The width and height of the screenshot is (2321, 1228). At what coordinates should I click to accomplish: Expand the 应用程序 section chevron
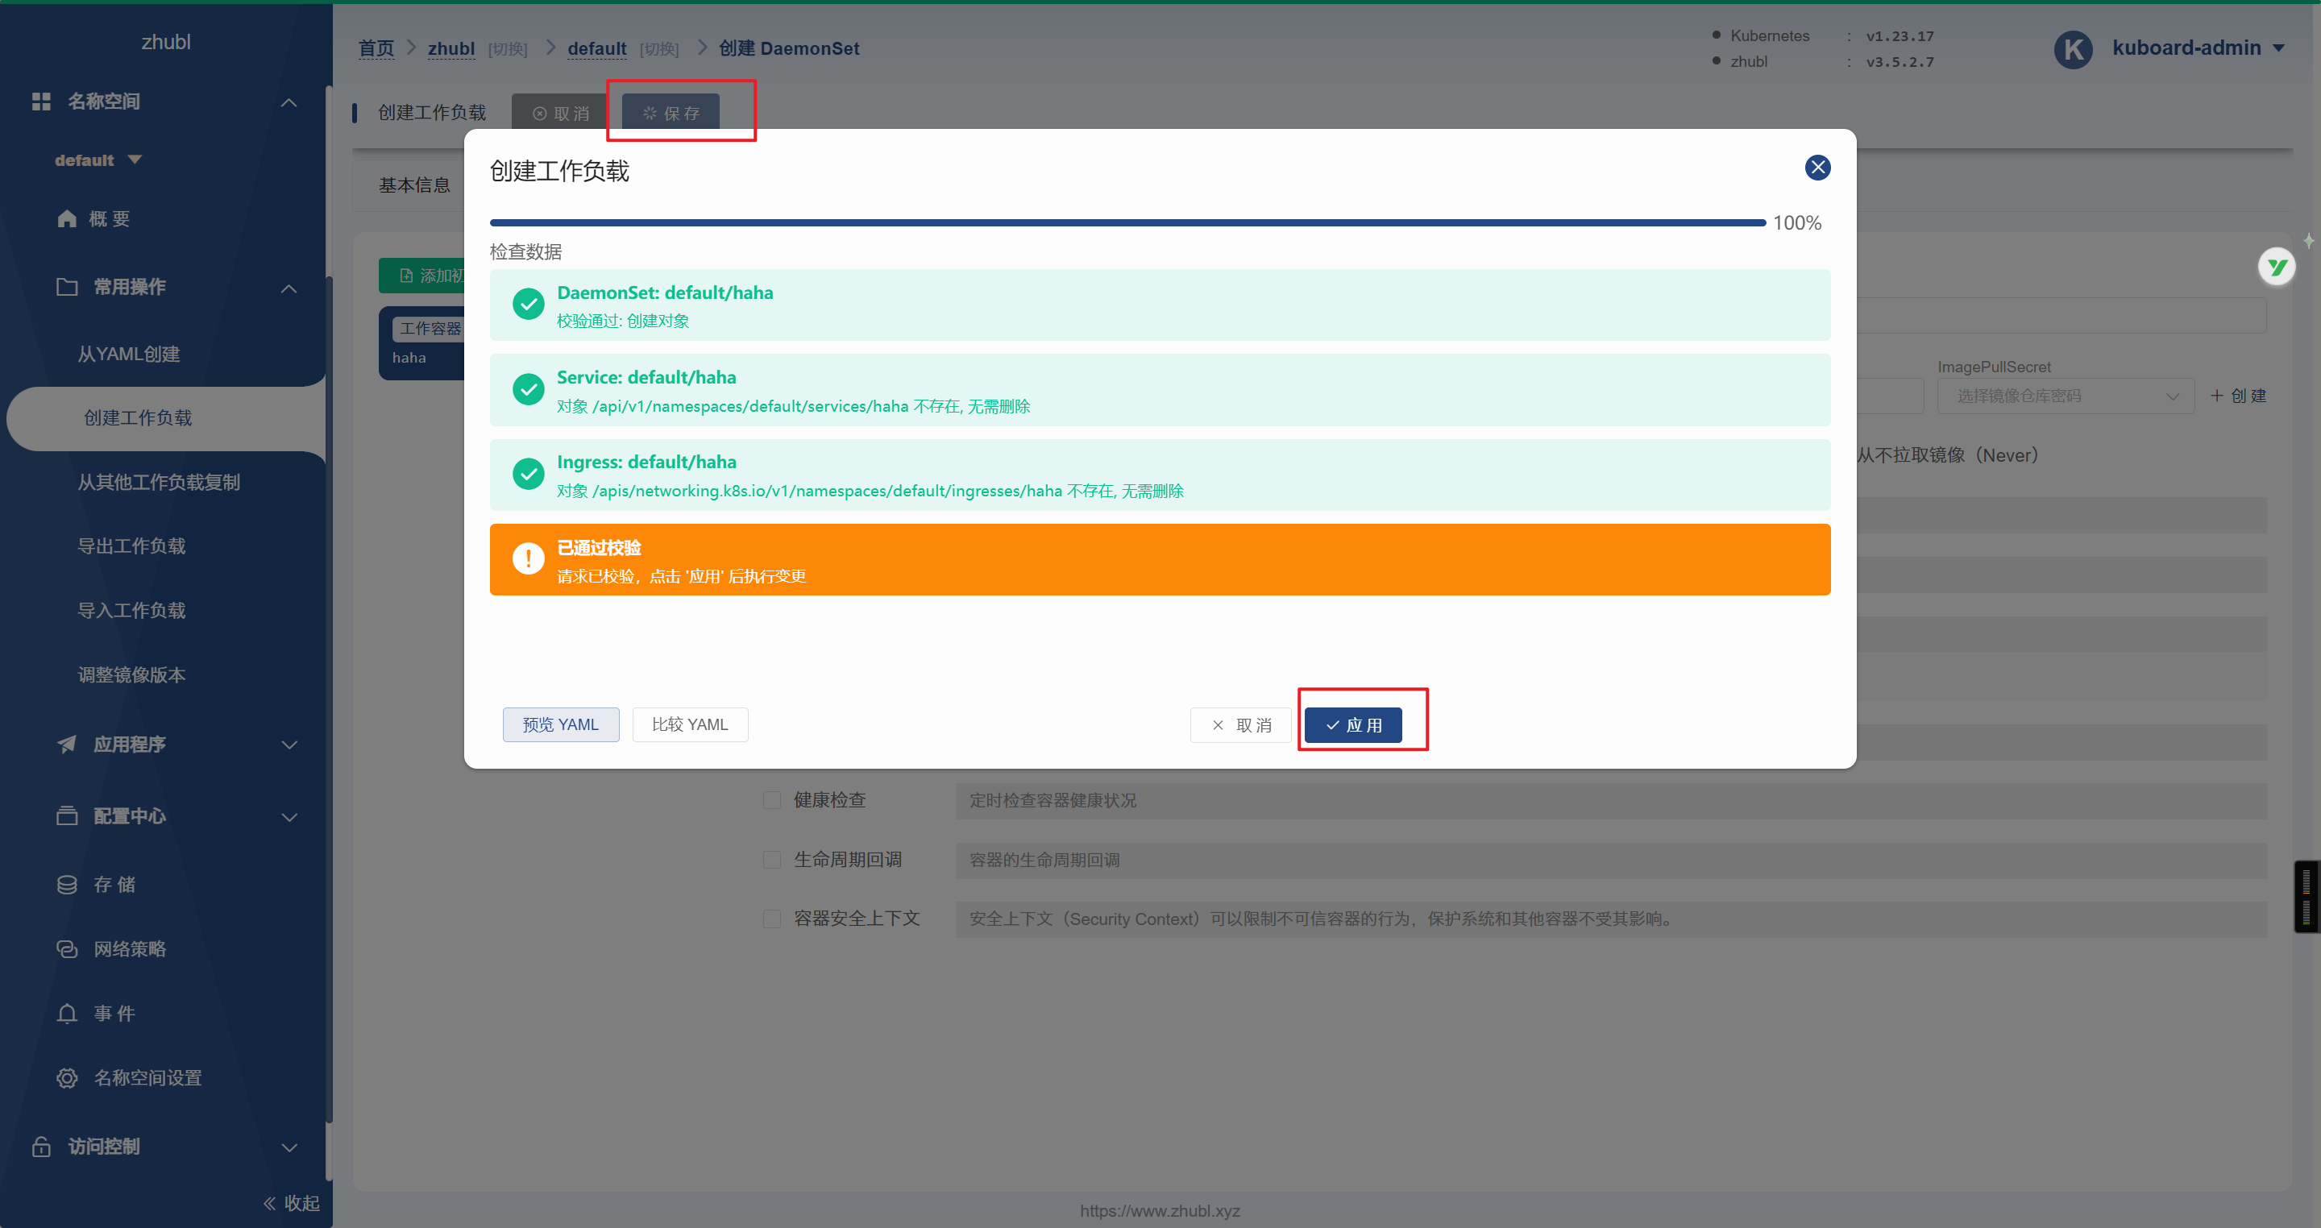pos(289,745)
